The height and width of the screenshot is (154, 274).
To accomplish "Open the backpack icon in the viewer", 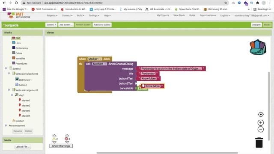I will tap(258, 47).
